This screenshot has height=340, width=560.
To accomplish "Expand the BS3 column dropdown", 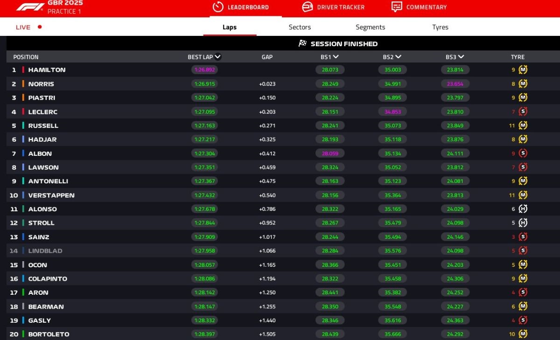I will (461, 57).
